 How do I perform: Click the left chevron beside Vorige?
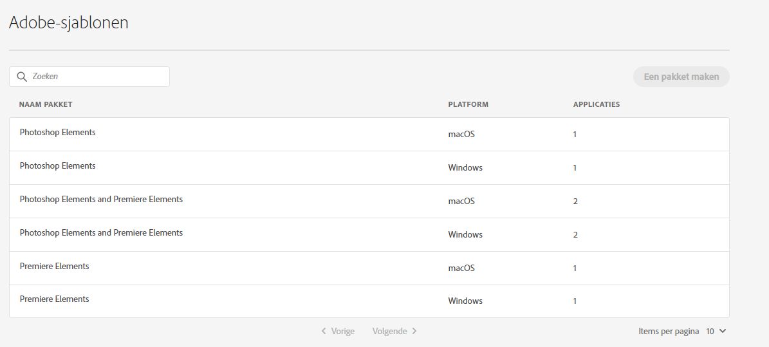pos(324,331)
